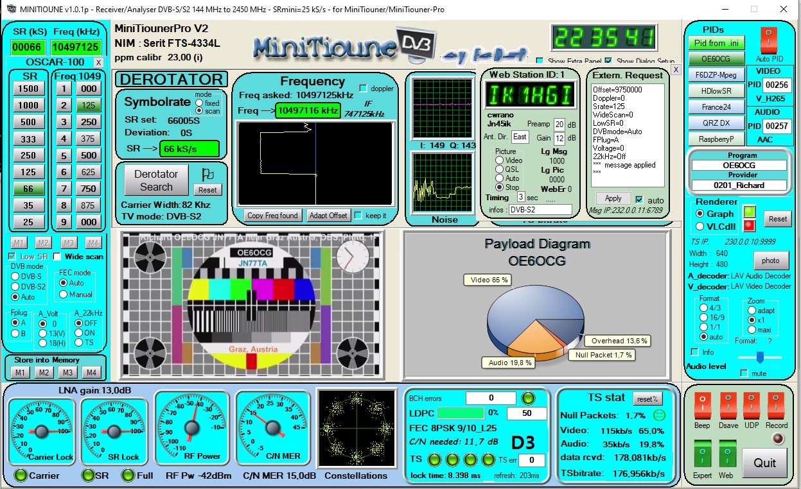Image resolution: width=801 pixels, height=489 pixels.
Task: Click the Video PID 00256 field
Action: (x=777, y=85)
